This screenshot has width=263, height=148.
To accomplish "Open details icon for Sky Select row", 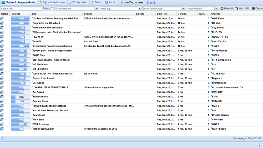I will coord(2,28).
